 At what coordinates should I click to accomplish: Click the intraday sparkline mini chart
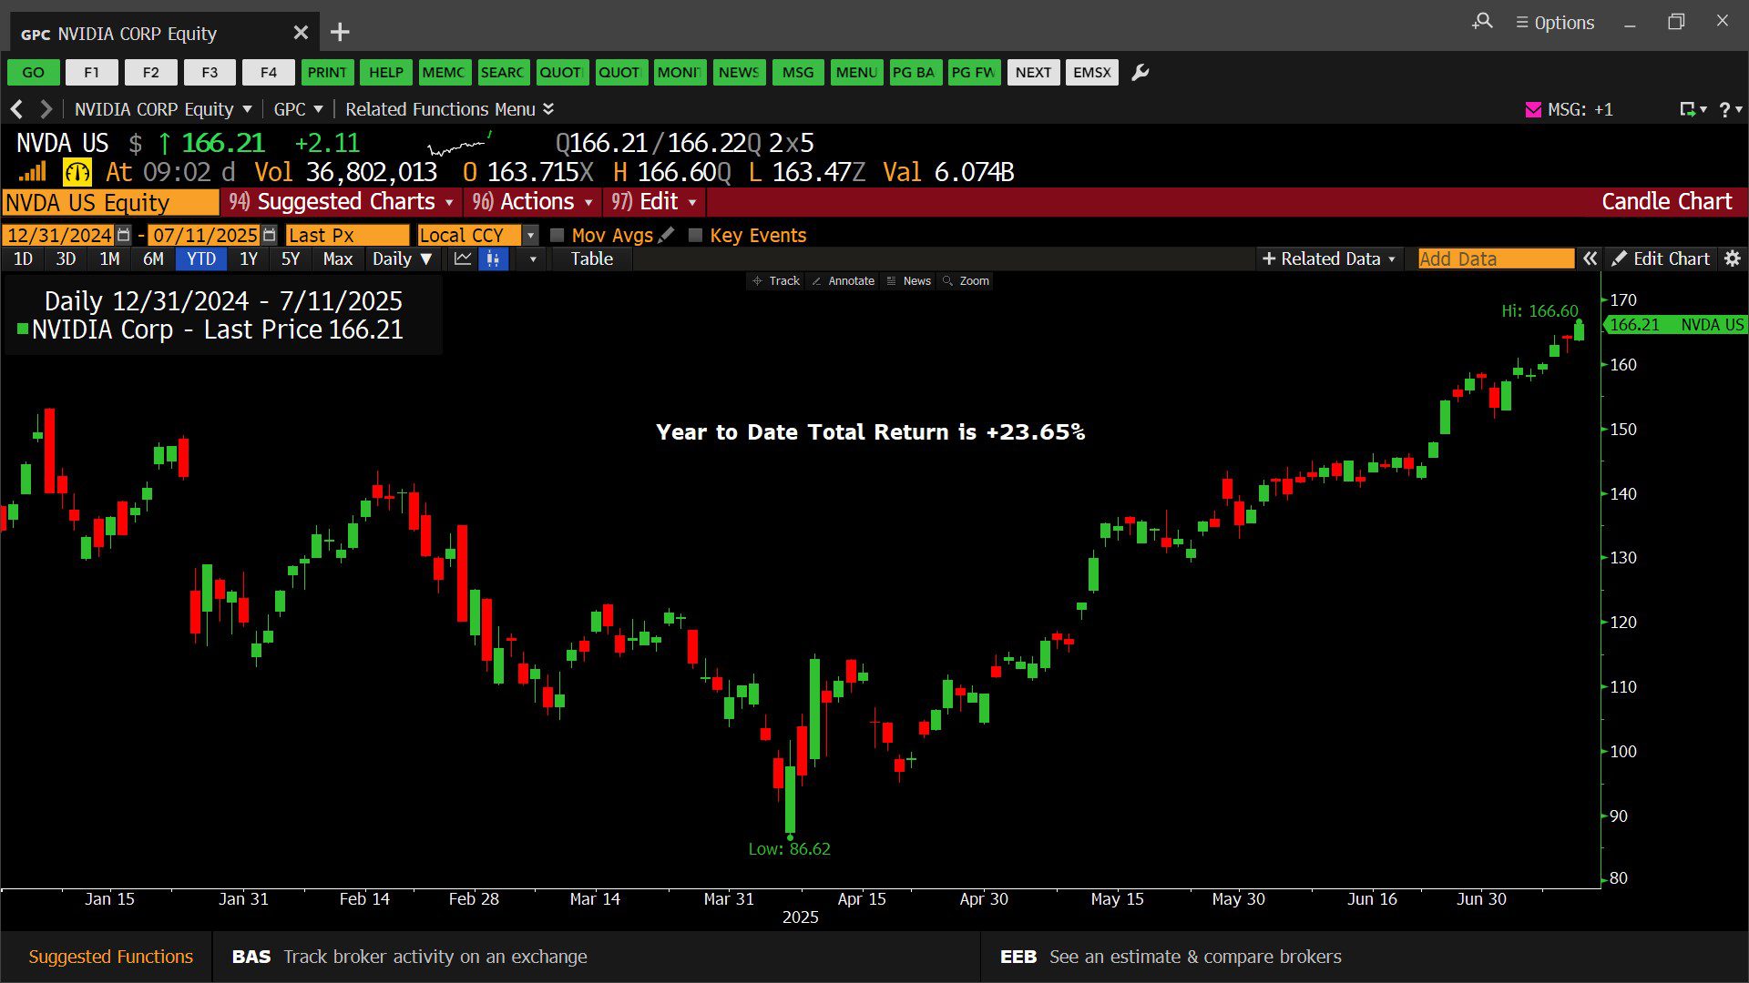(x=460, y=144)
